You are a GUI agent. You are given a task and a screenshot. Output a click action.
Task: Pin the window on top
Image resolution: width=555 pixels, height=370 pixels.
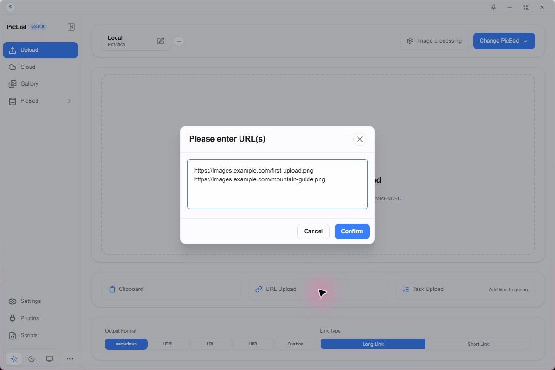493,7
